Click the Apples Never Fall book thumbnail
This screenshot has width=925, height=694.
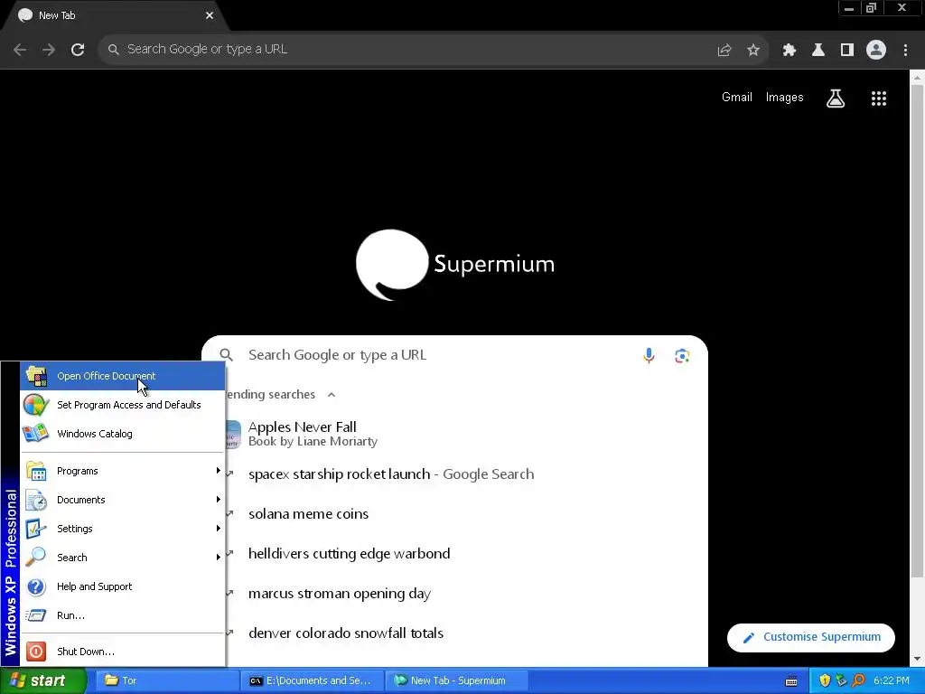232,435
